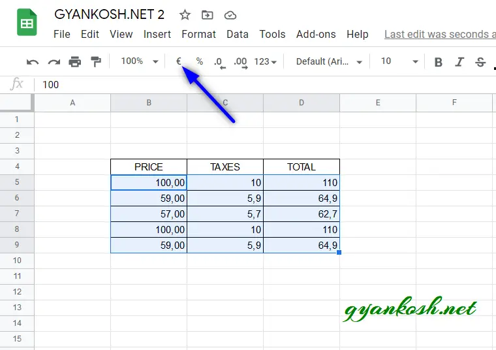
Task: Click the TAXES header cell
Action: pos(225,167)
